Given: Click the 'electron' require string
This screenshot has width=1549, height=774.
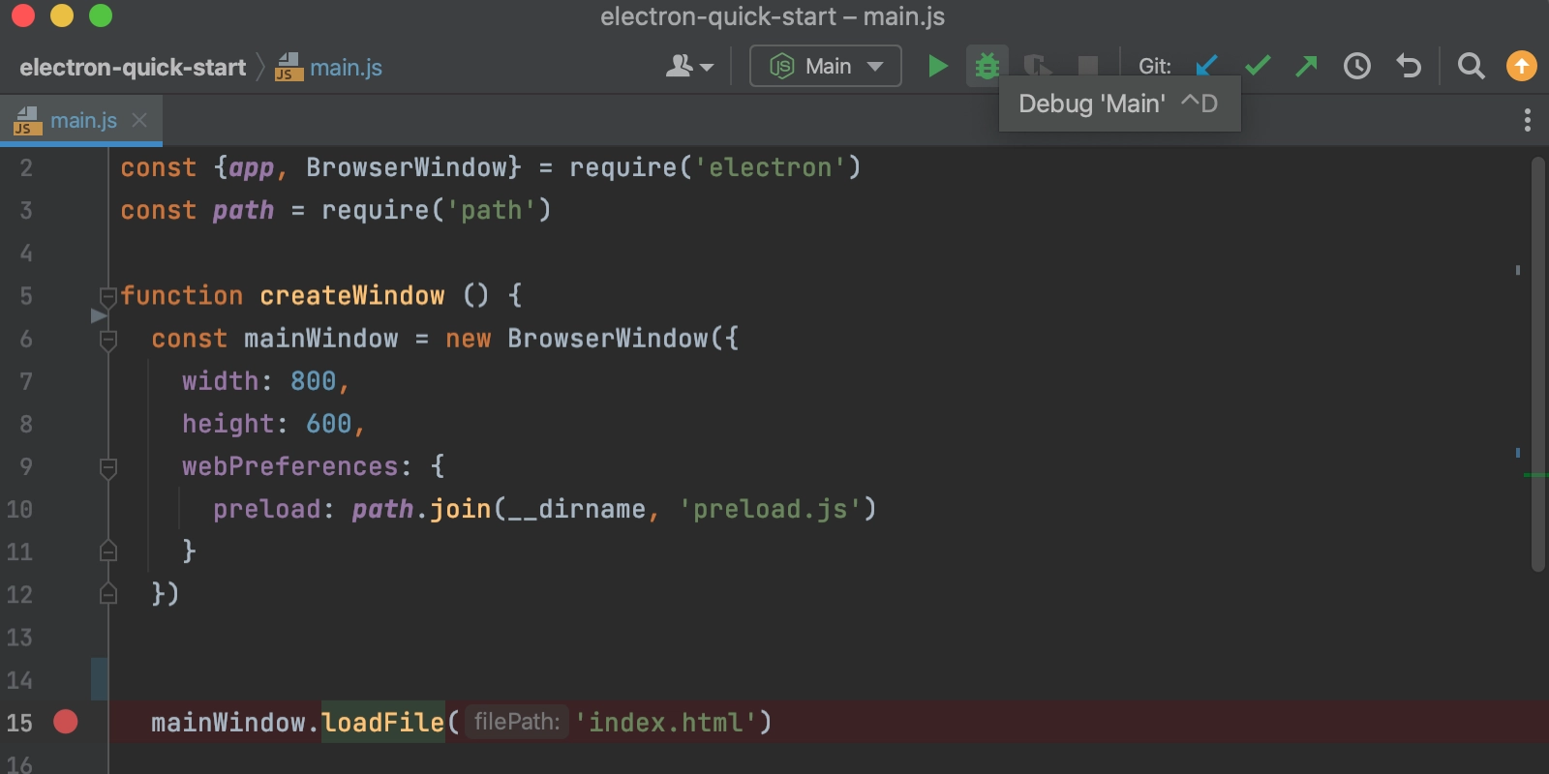Looking at the screenshot, I should tap(770, 167).
